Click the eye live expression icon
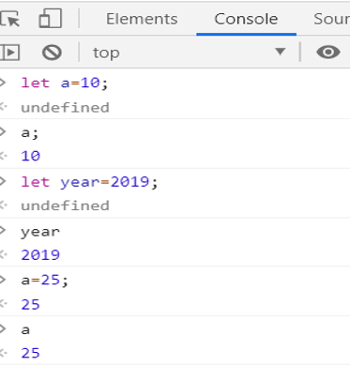This screenshot has height=366, width=350. (x=328, y=52)
